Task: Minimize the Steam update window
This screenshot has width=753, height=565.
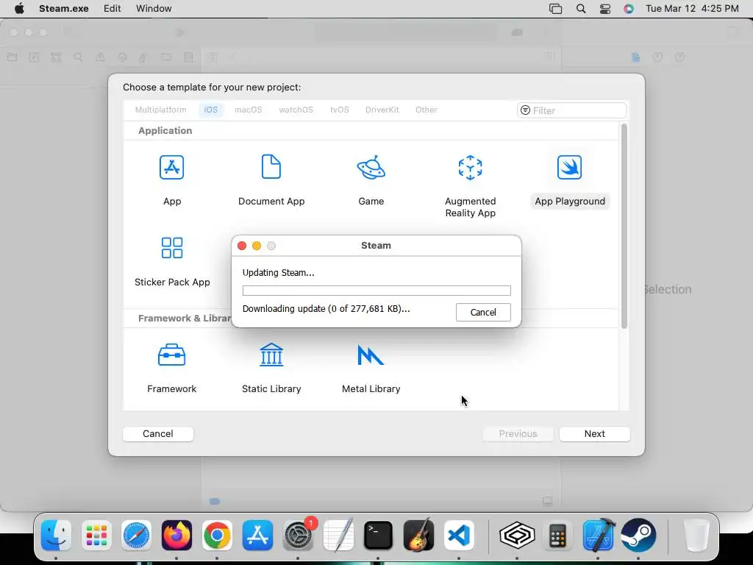Action: (257, 246)
